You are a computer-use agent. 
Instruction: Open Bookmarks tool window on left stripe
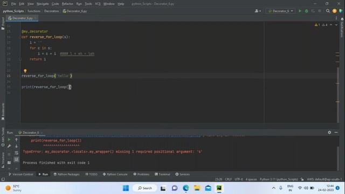pos(3,112)
